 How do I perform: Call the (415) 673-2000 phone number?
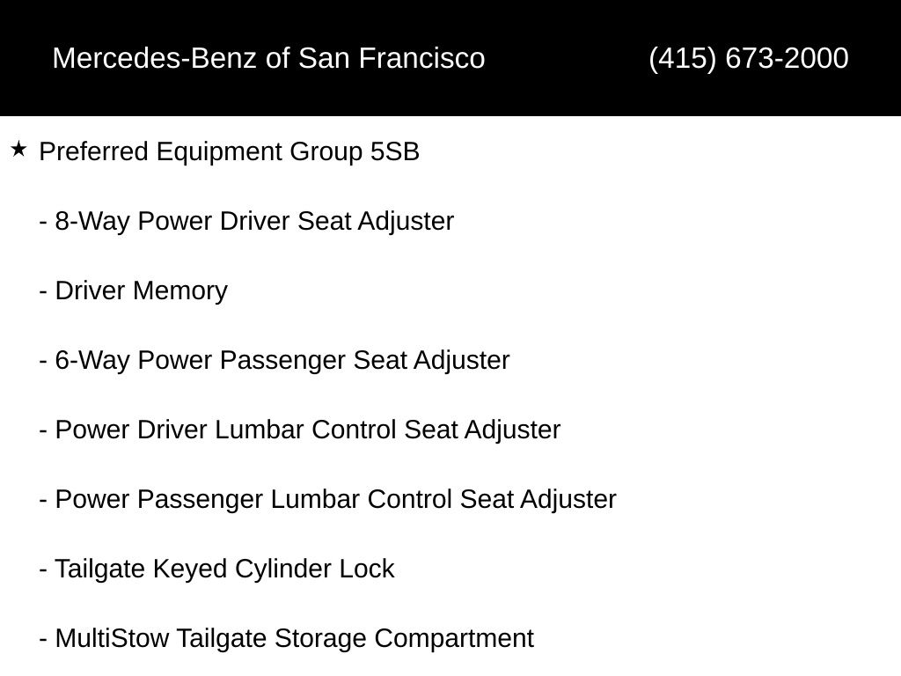coord(749,58)
